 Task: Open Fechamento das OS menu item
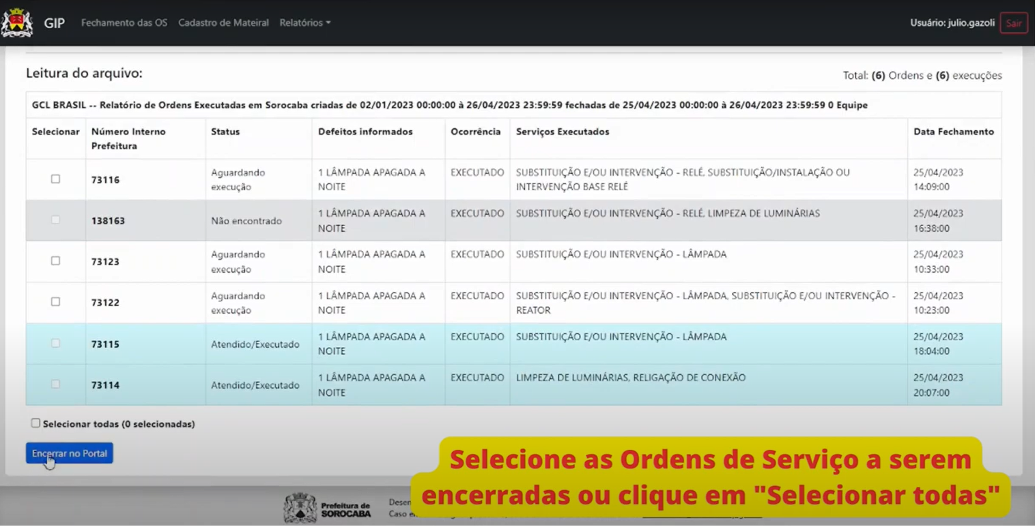coord(124,22)
